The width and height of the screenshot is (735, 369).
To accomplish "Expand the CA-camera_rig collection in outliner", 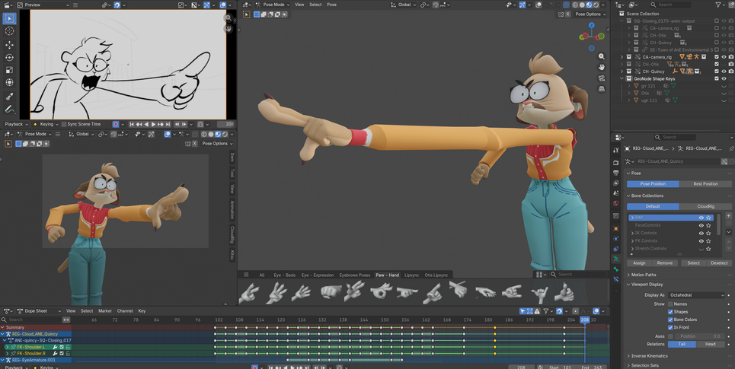I will 622,57.
